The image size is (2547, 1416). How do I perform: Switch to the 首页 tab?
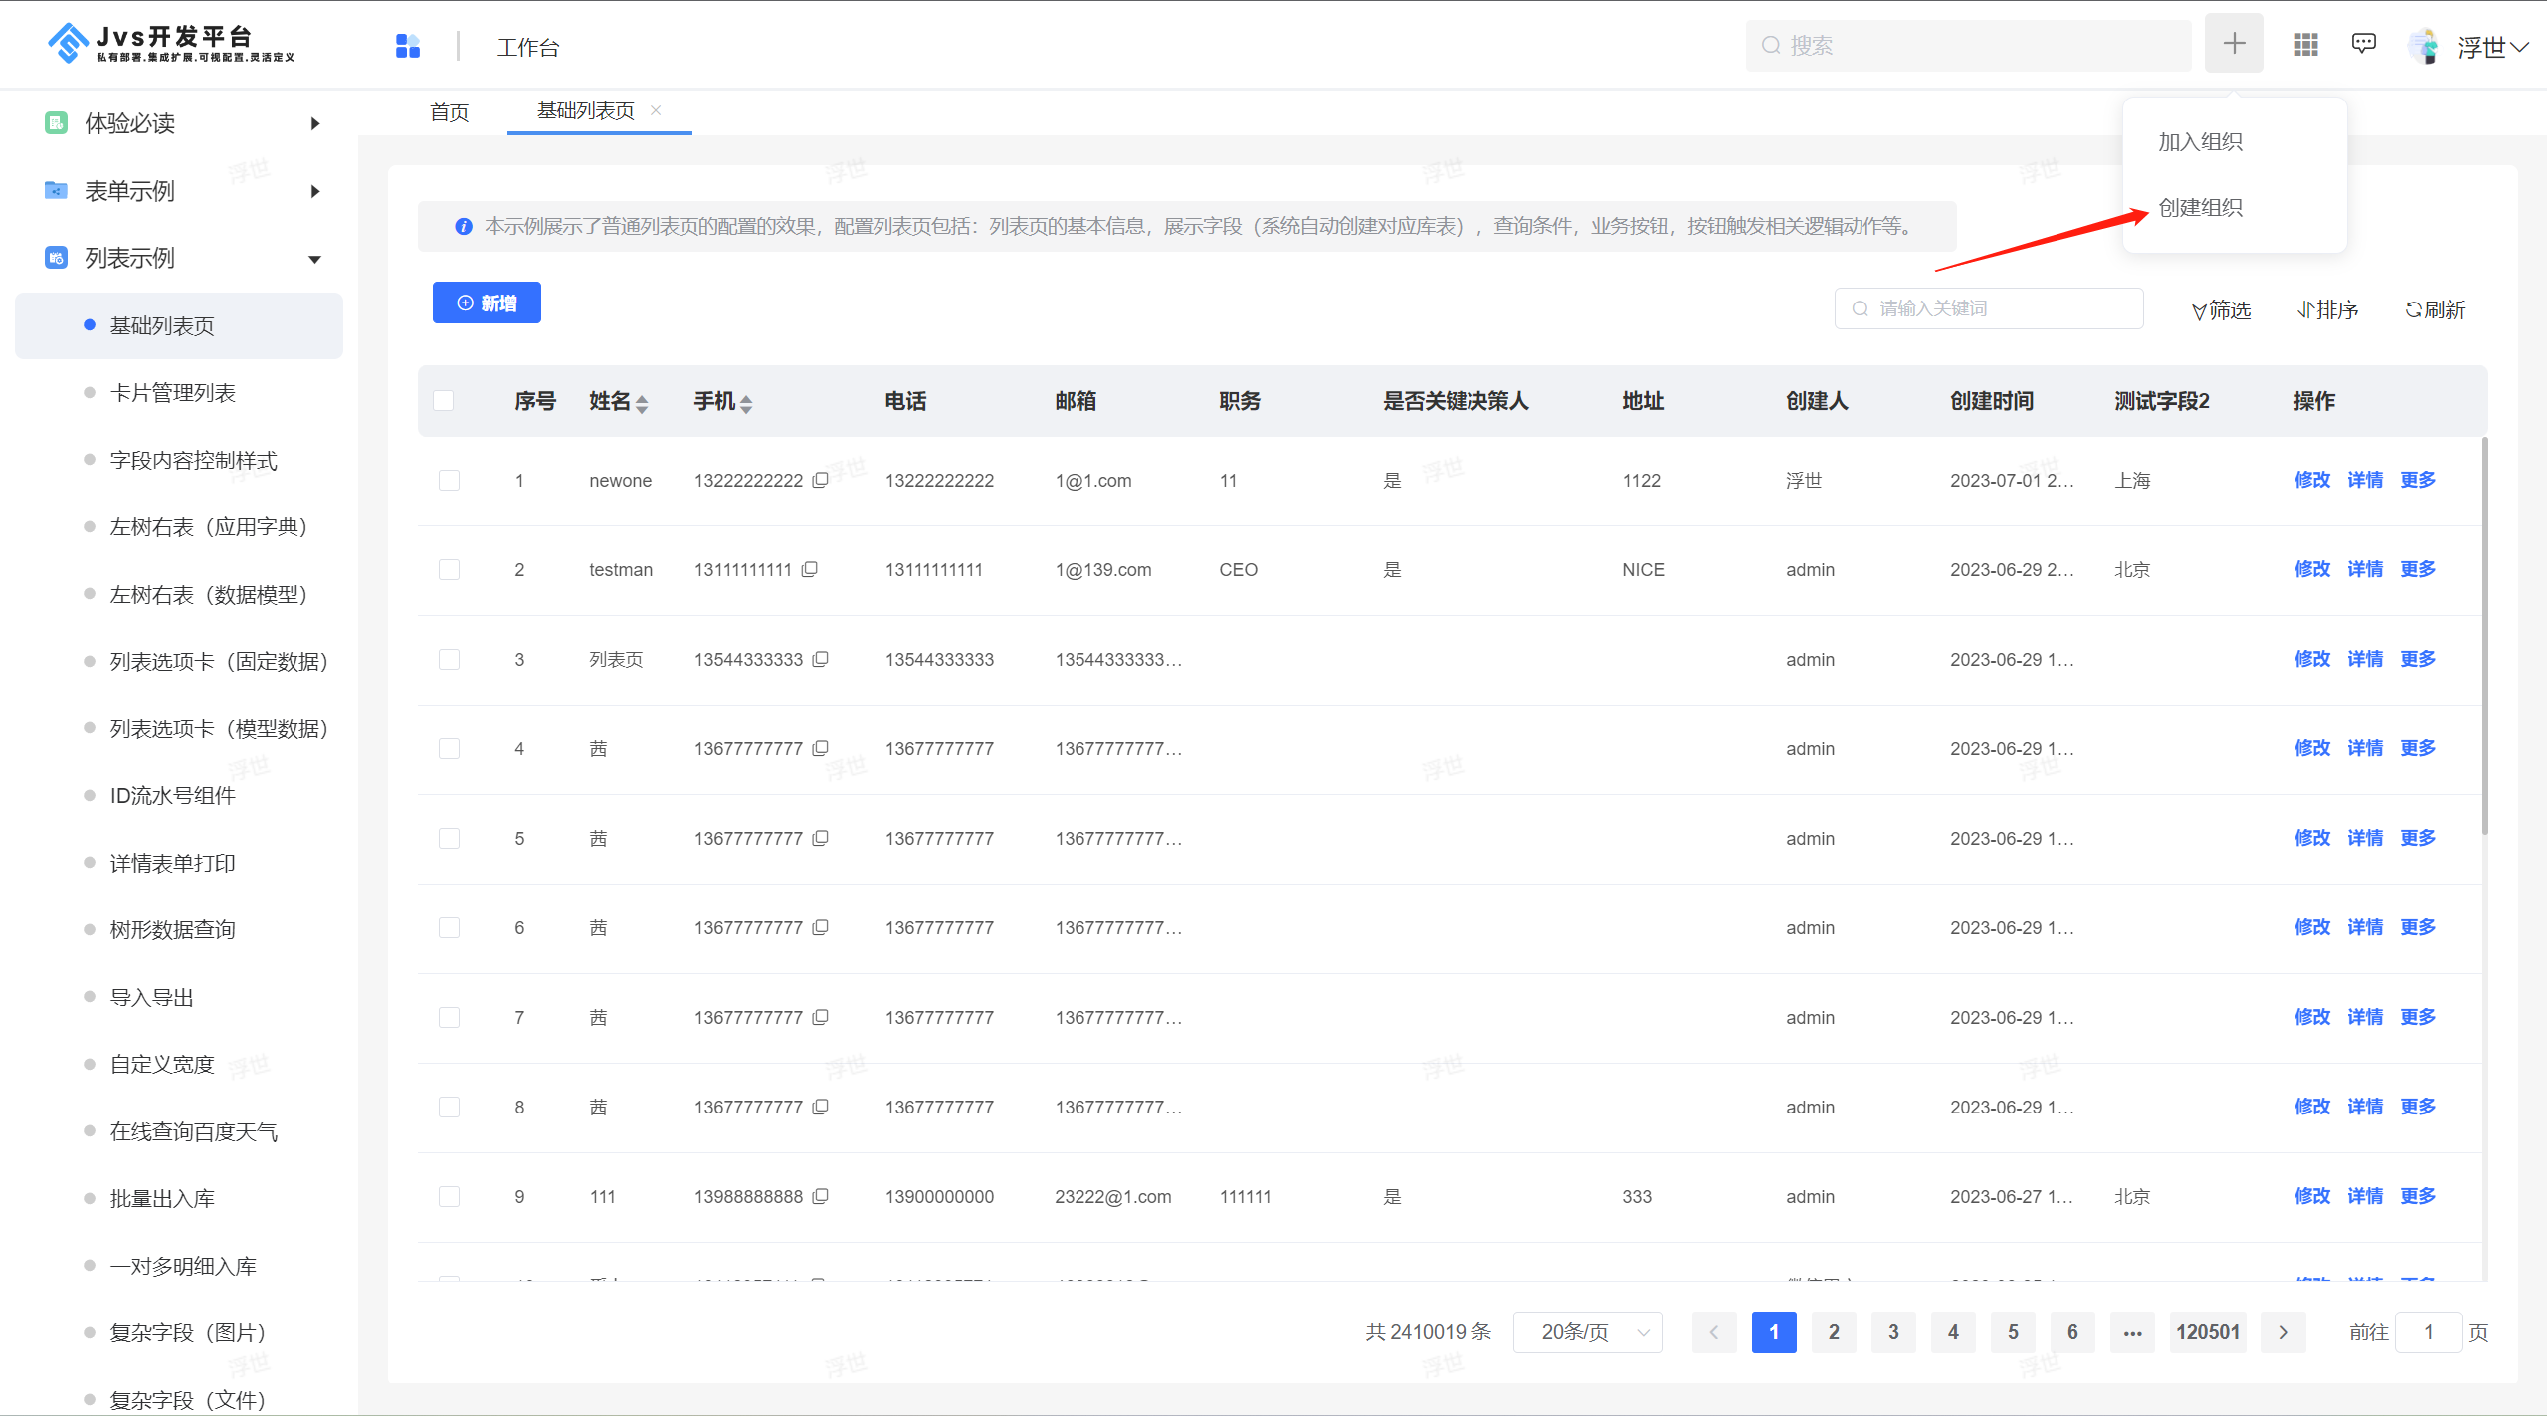tap(449, 112)
